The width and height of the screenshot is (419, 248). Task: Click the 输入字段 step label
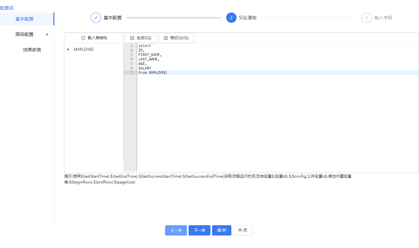click(x=383, y=18)
